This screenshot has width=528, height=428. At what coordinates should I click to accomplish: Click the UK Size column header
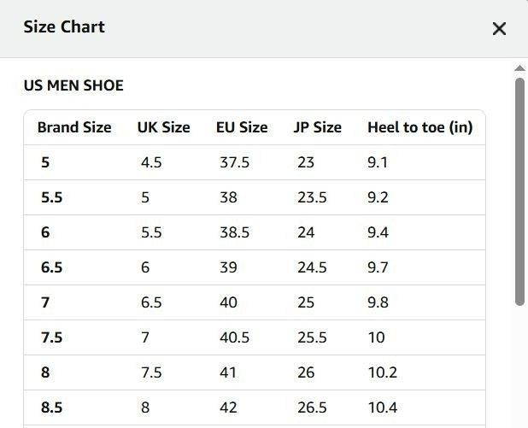tap(164, 127)
